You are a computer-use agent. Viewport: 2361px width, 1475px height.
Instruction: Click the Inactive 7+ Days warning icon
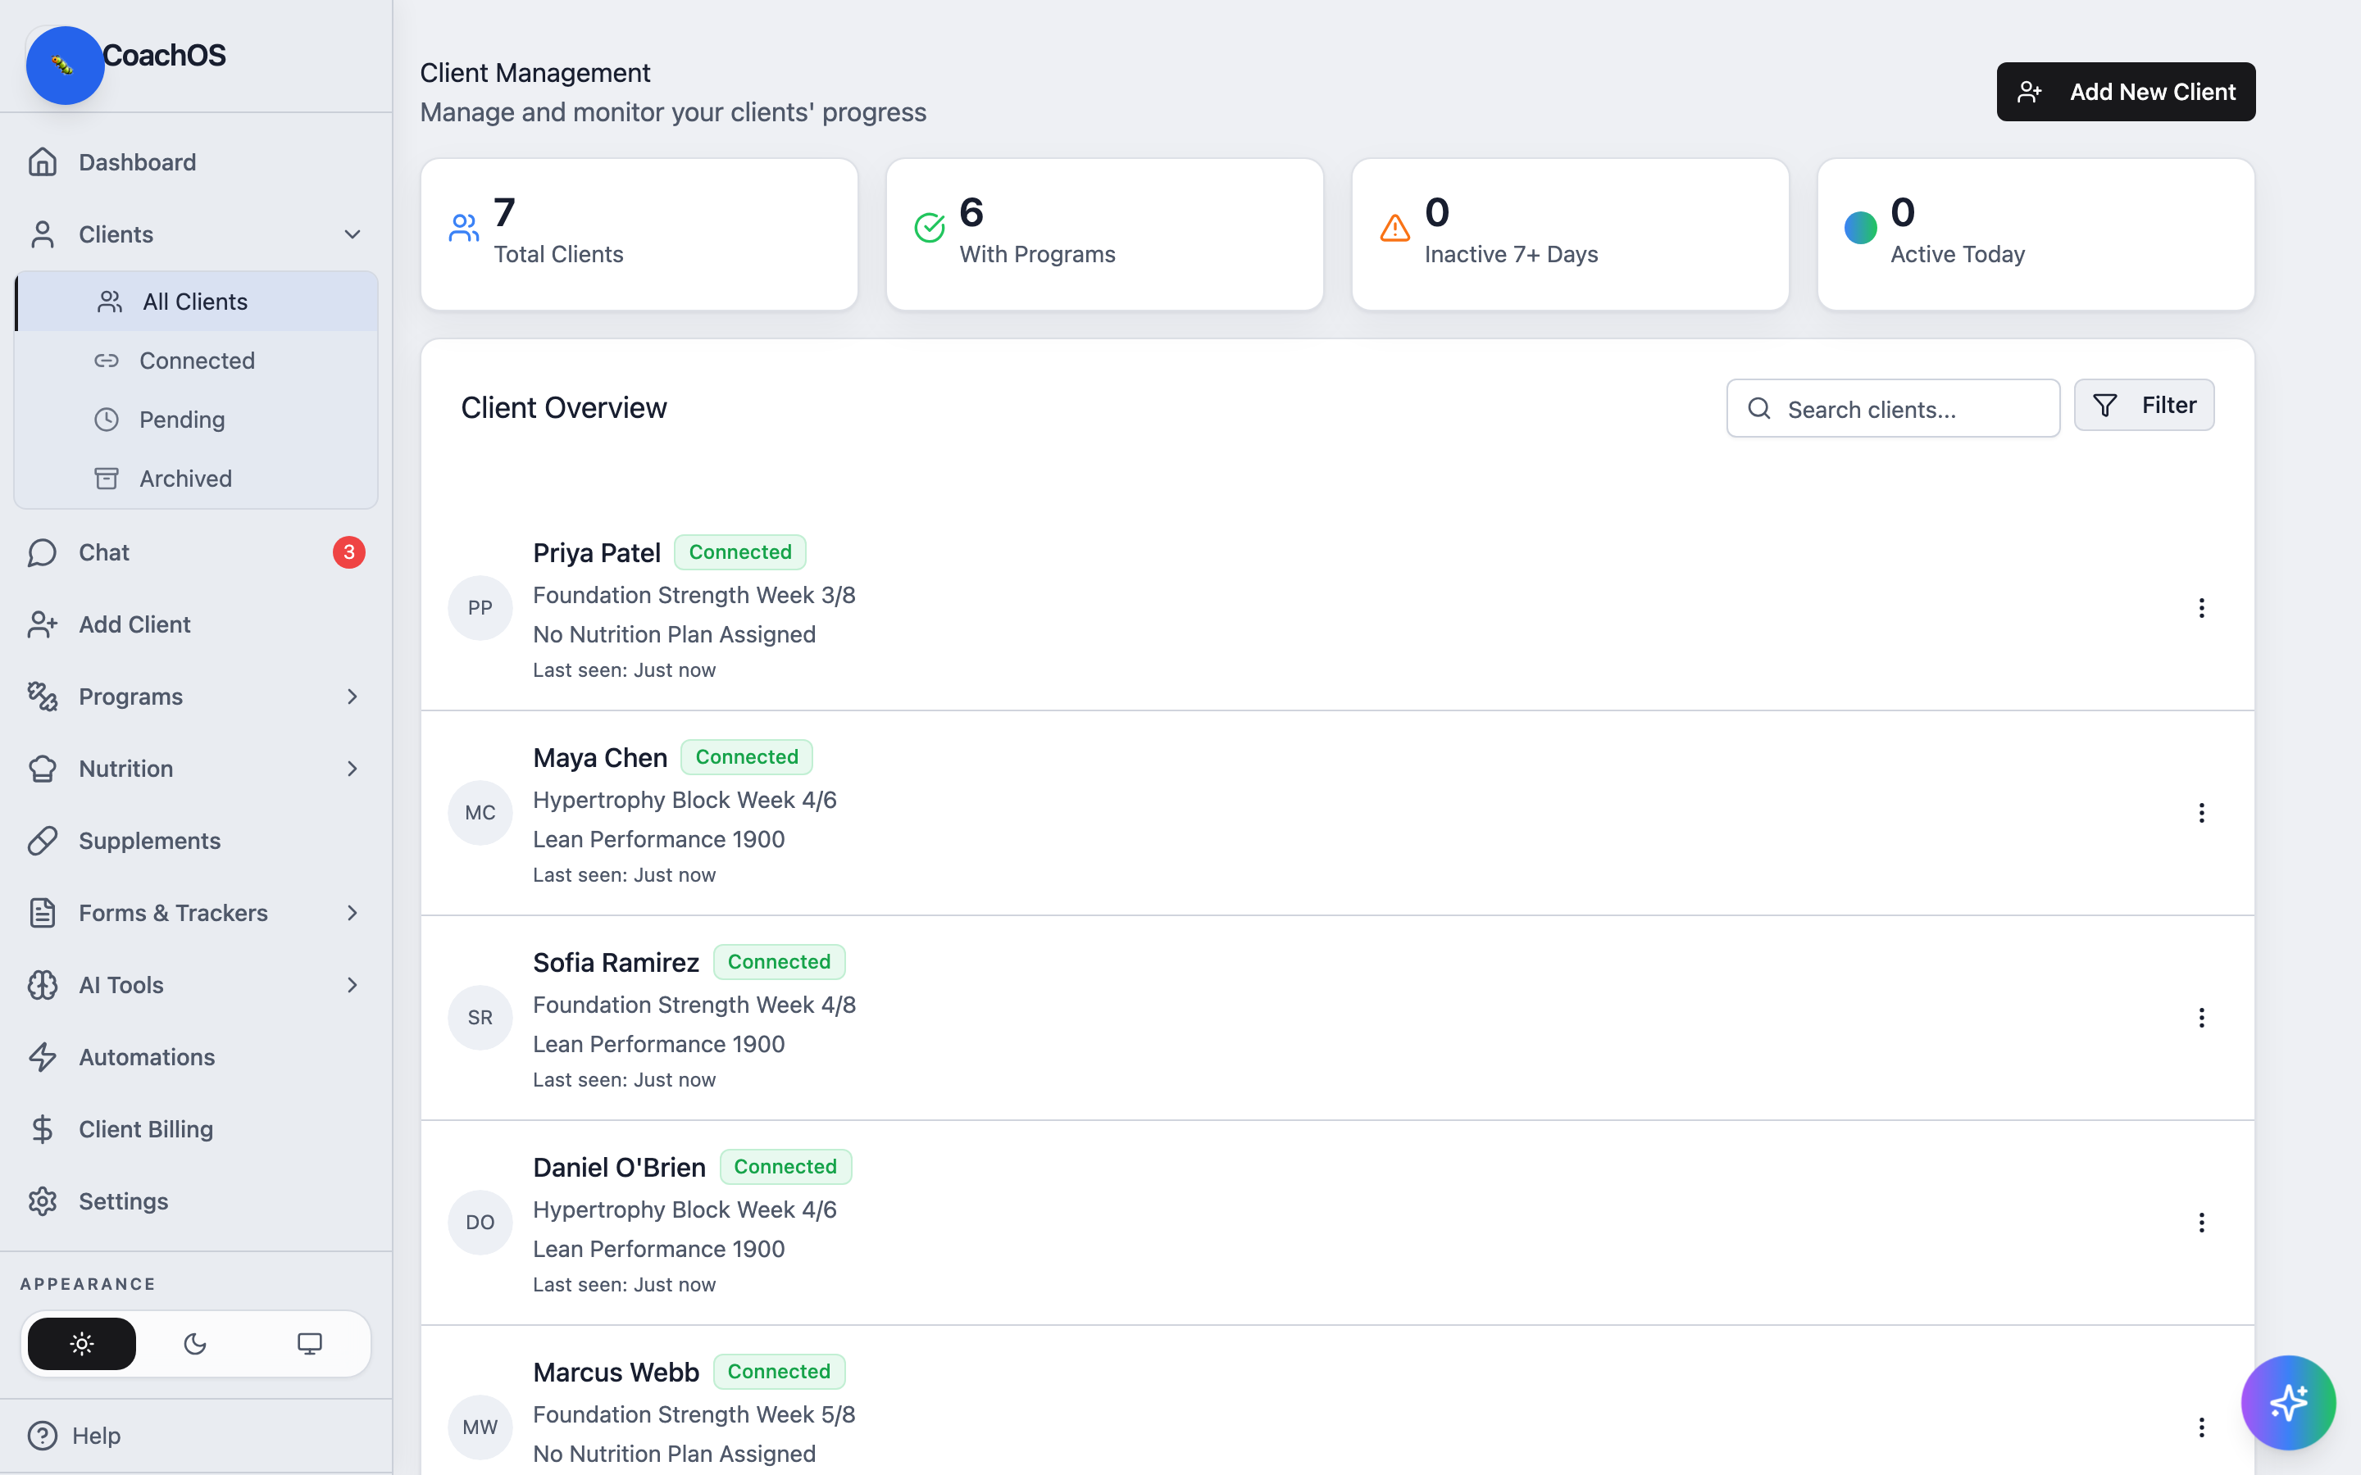pos(1395,227)
